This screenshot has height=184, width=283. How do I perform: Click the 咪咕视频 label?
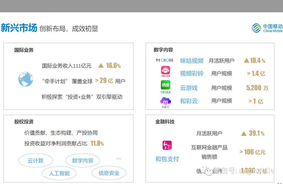coord(192,61)
